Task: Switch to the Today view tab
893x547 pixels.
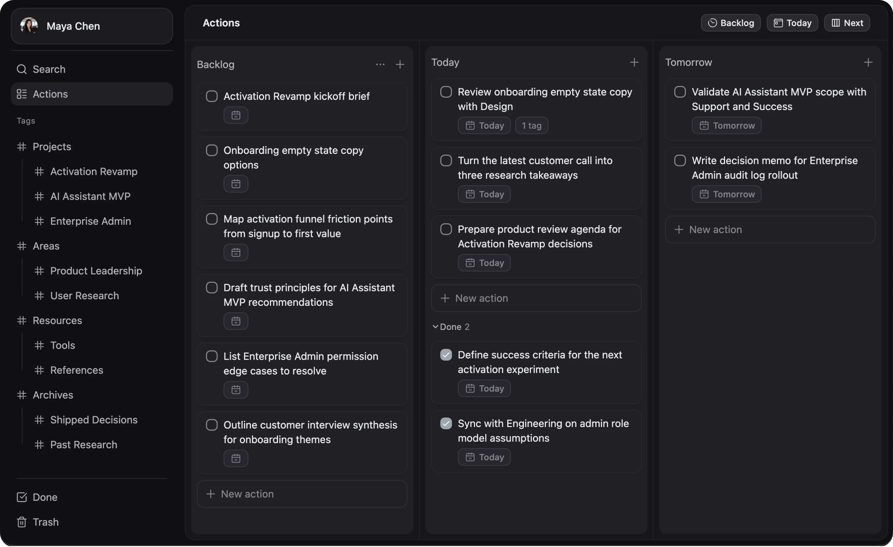Action: pos(792,23)
